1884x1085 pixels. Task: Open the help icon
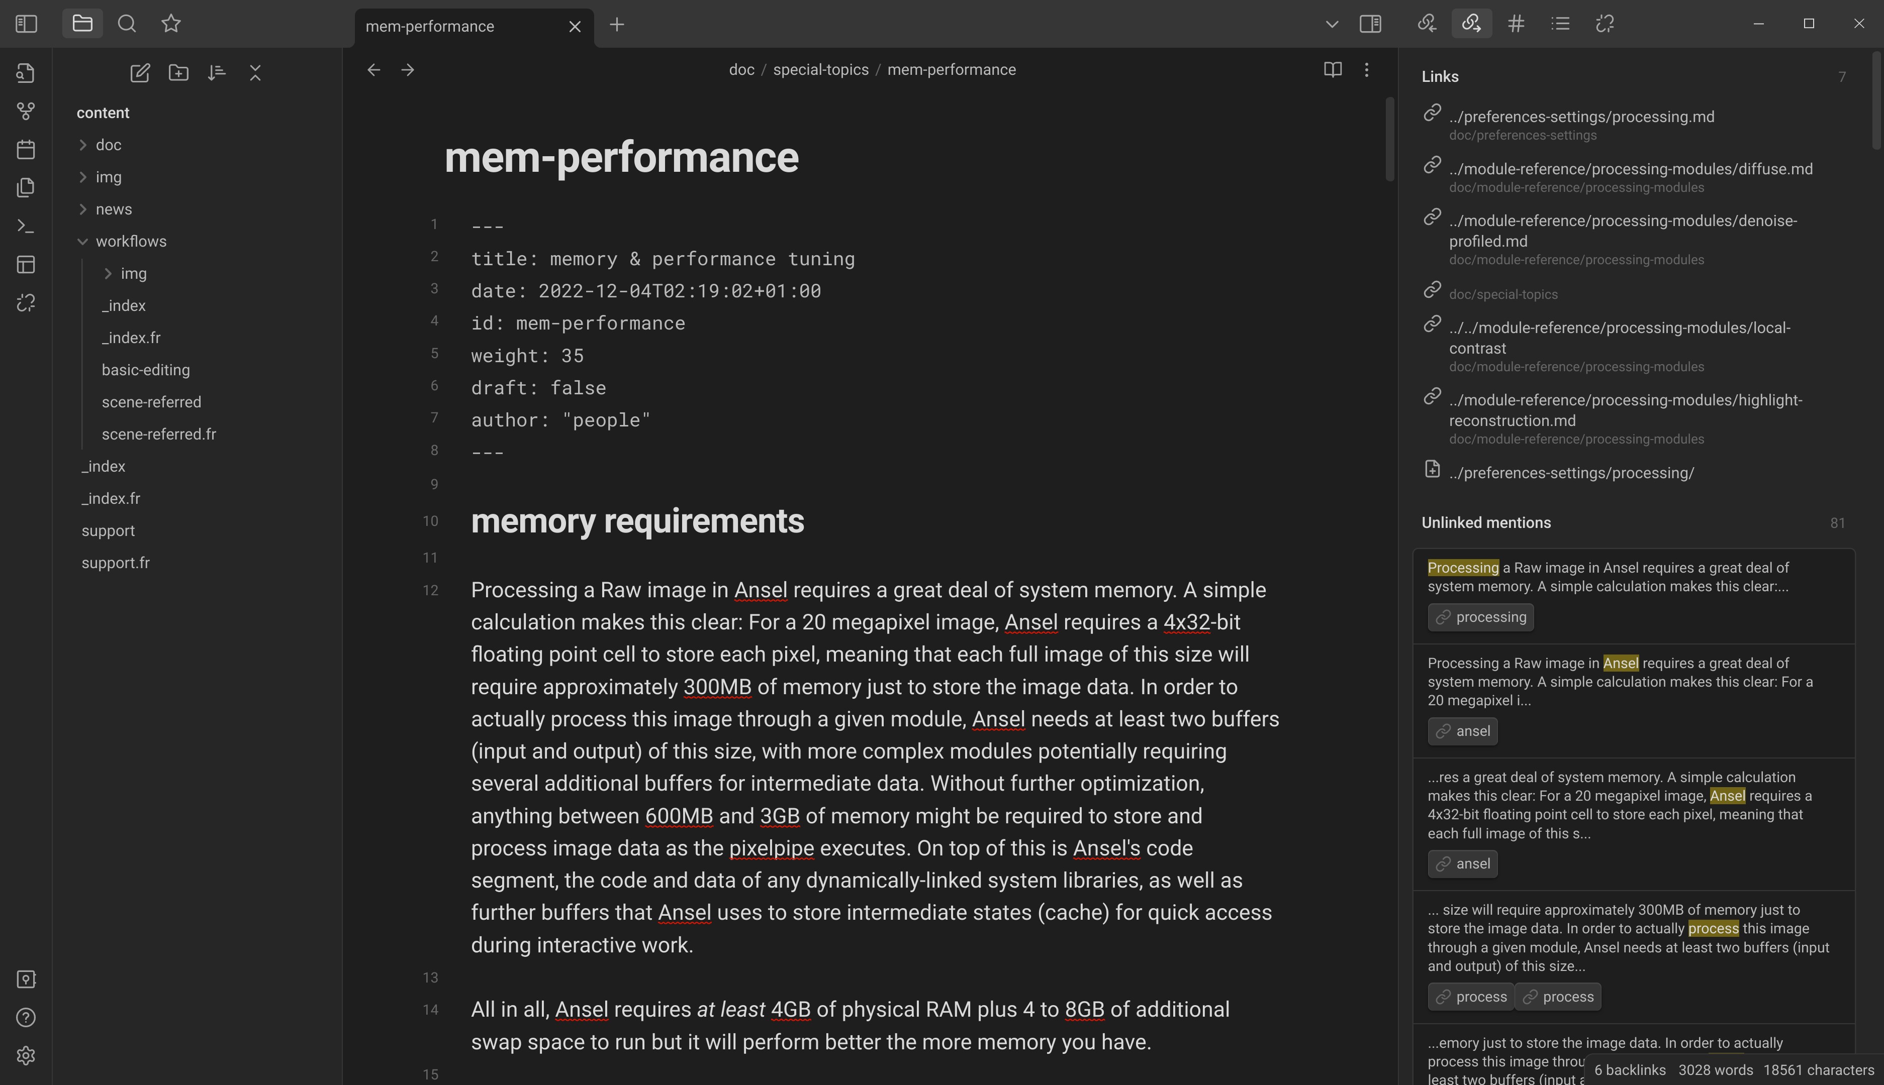tap(26, 1017)
